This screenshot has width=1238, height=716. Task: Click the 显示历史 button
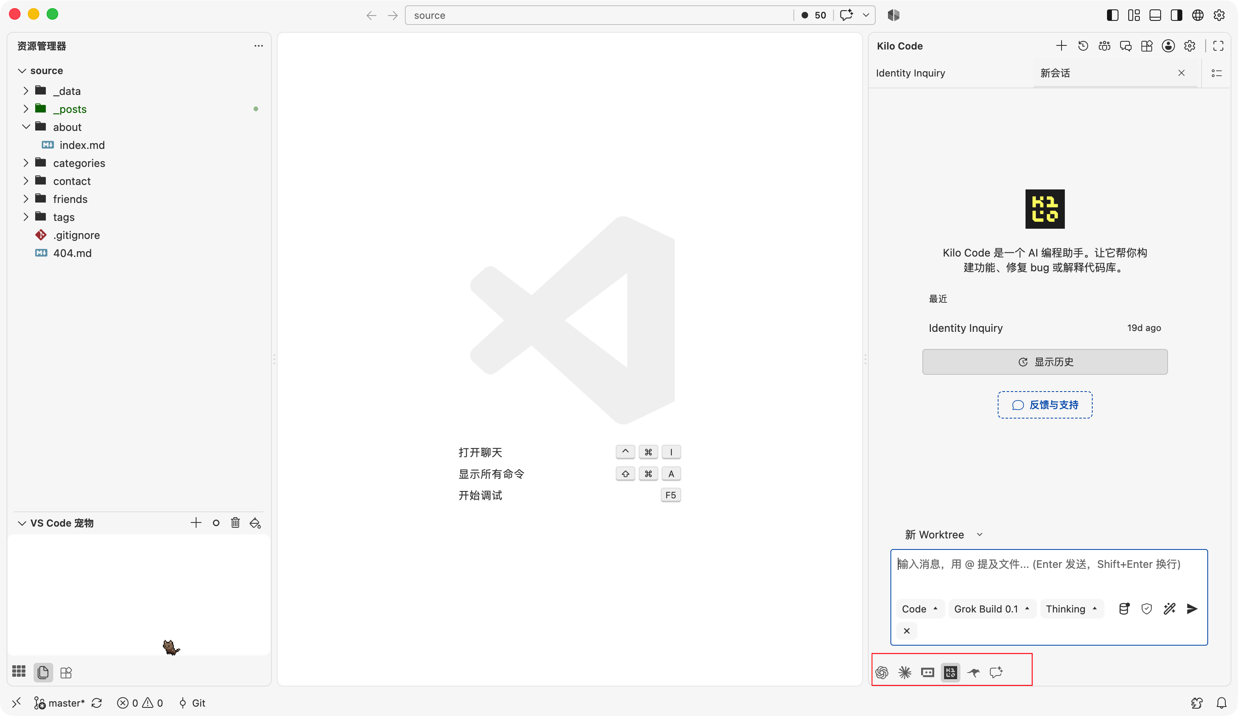1045,362
